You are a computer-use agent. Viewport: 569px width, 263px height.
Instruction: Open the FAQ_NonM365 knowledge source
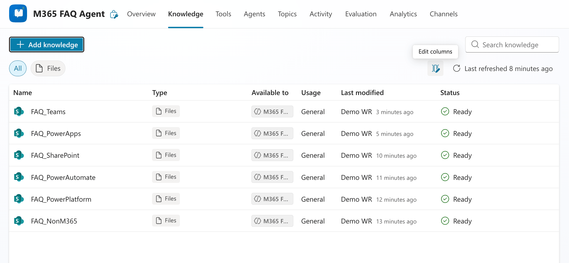tap(54, 221)
